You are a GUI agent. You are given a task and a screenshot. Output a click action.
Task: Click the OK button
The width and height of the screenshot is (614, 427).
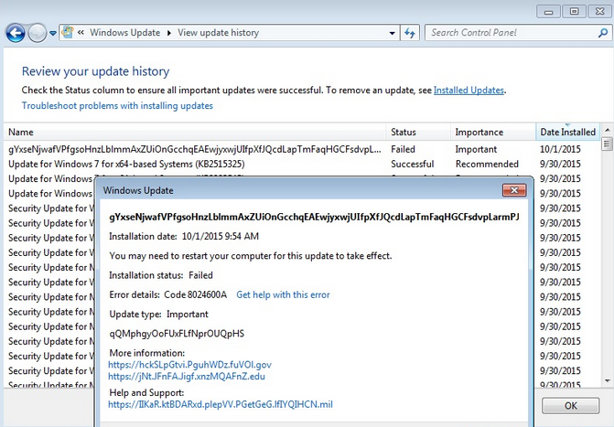[x=570, y=406]
